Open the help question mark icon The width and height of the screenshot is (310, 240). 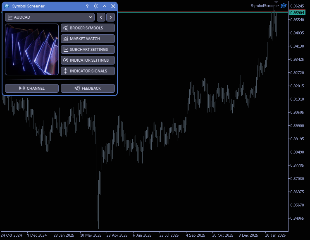(87, 6)
